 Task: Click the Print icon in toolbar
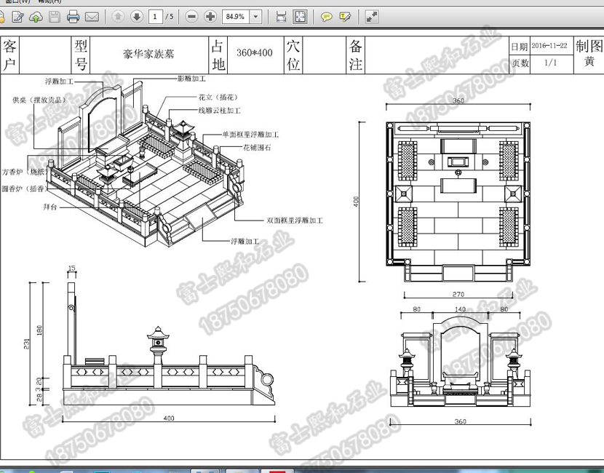(73, 16)
